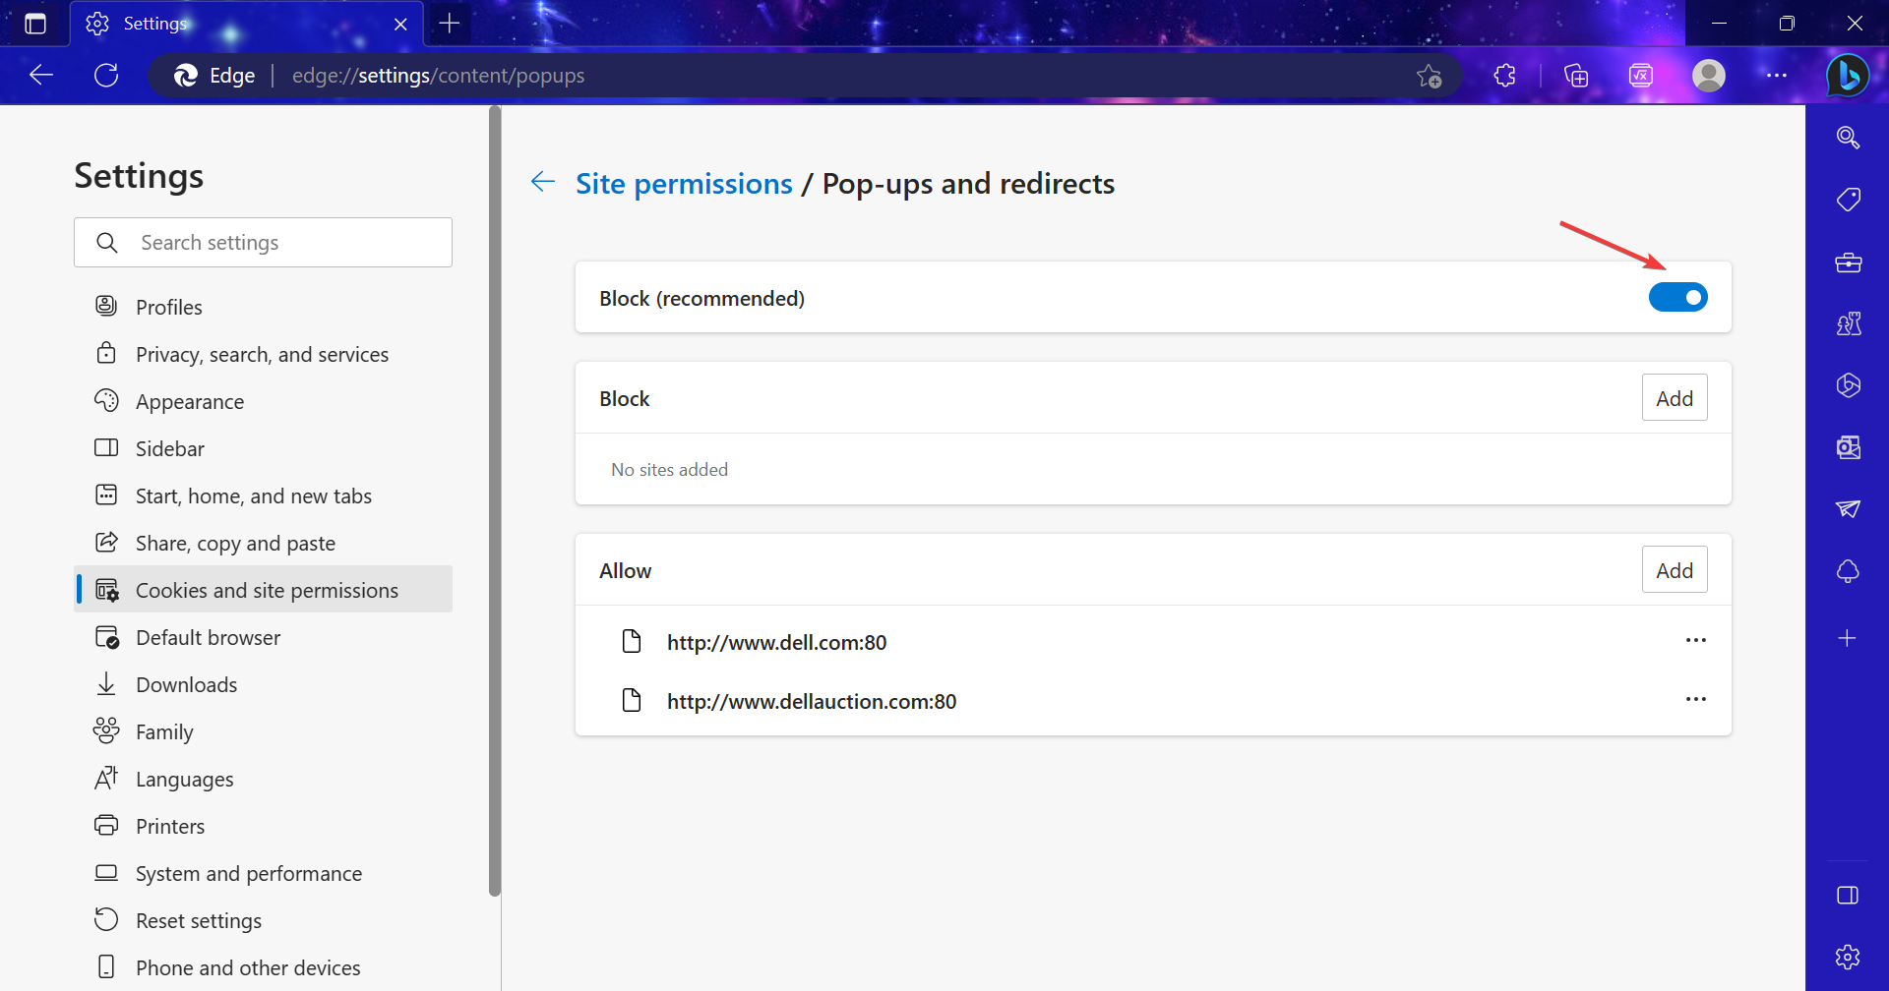Open options for http://www.dell.com:80
Screen dimensions: 1889x991
click(1695, 640)
